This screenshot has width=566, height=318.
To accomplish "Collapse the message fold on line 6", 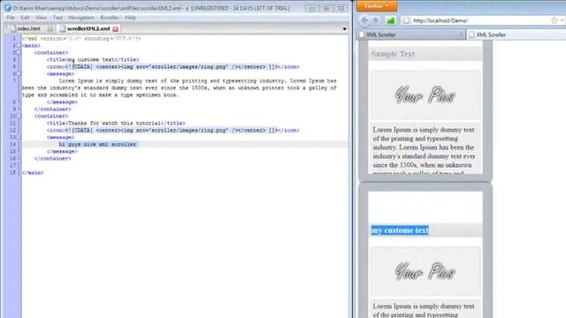I will [x=19, y=74].
